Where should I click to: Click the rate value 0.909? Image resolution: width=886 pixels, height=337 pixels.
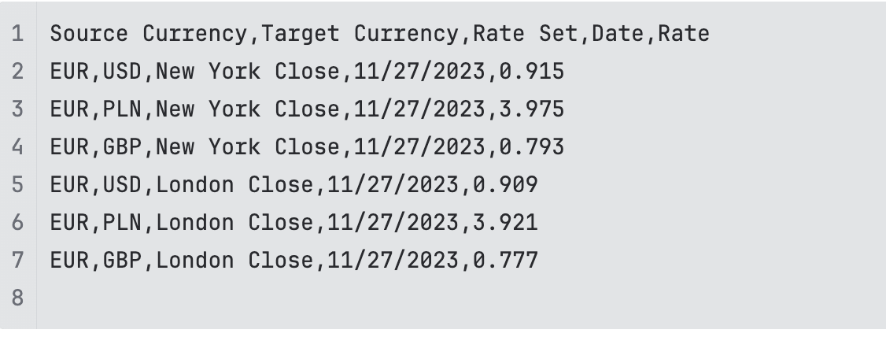[505, 185]
